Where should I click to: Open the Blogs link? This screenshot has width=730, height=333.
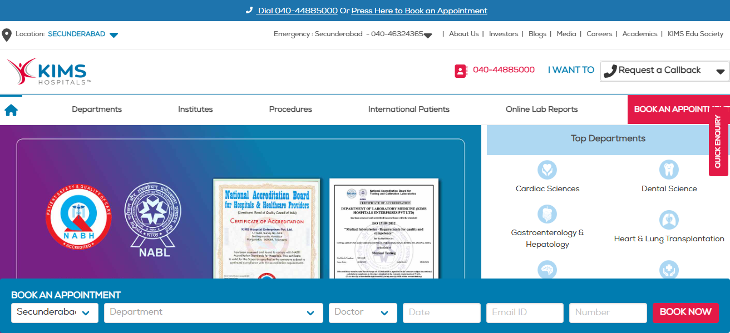pos(537,34)
